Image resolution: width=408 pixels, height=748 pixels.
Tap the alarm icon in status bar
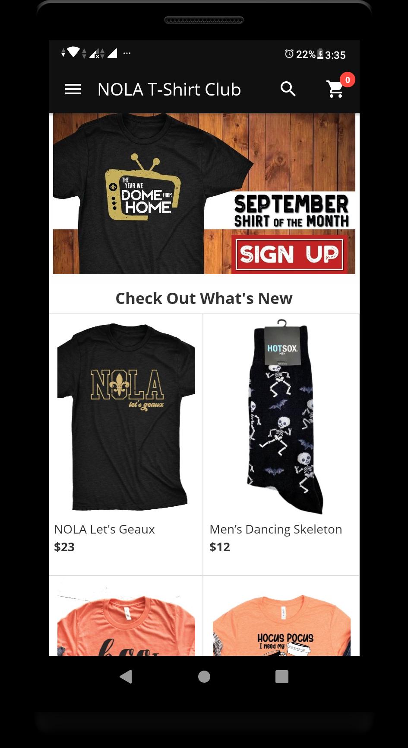point(289,54)
